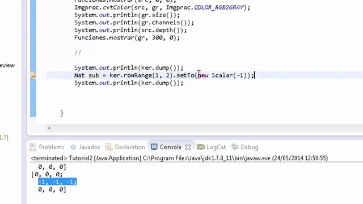Click the last println(ker.dump()) line

[129, 83]
